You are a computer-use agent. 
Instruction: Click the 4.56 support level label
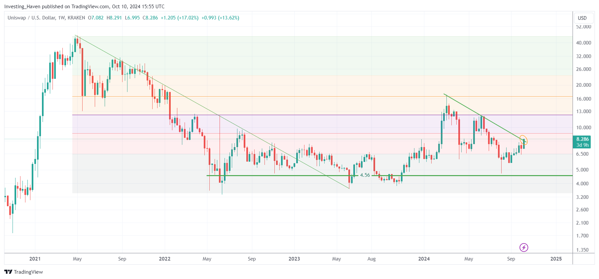pyautogui.click(x=365, y=175)
